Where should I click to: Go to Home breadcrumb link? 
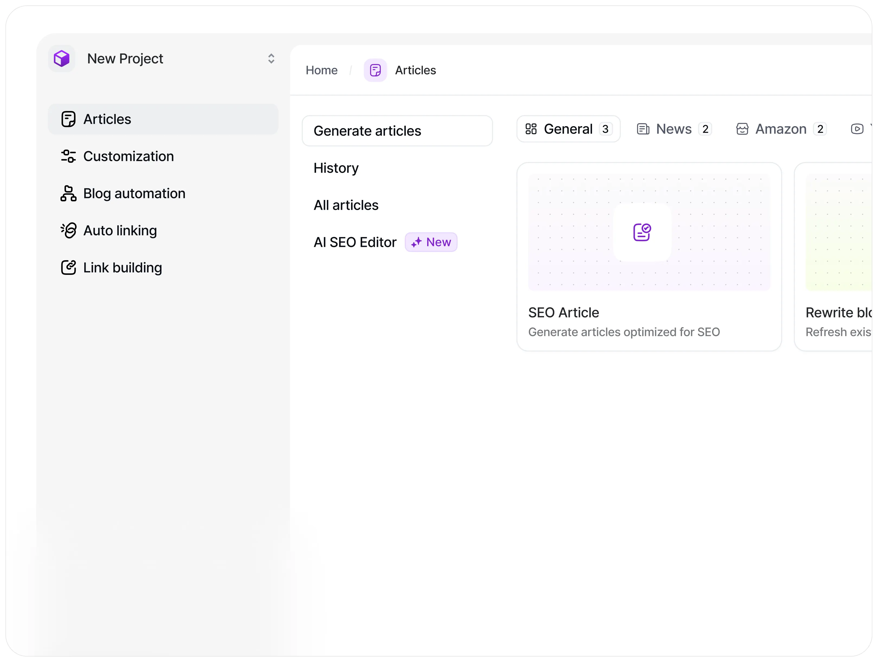(321, 70)
